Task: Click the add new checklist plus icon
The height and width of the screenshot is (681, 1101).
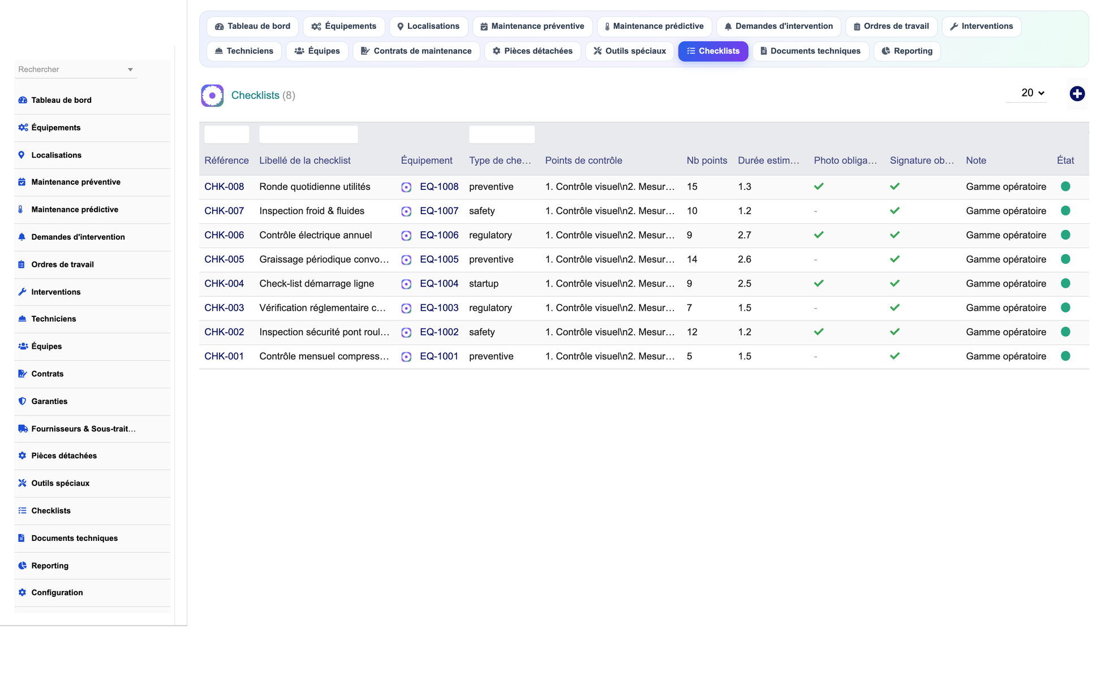Action: pos(1077,94)
